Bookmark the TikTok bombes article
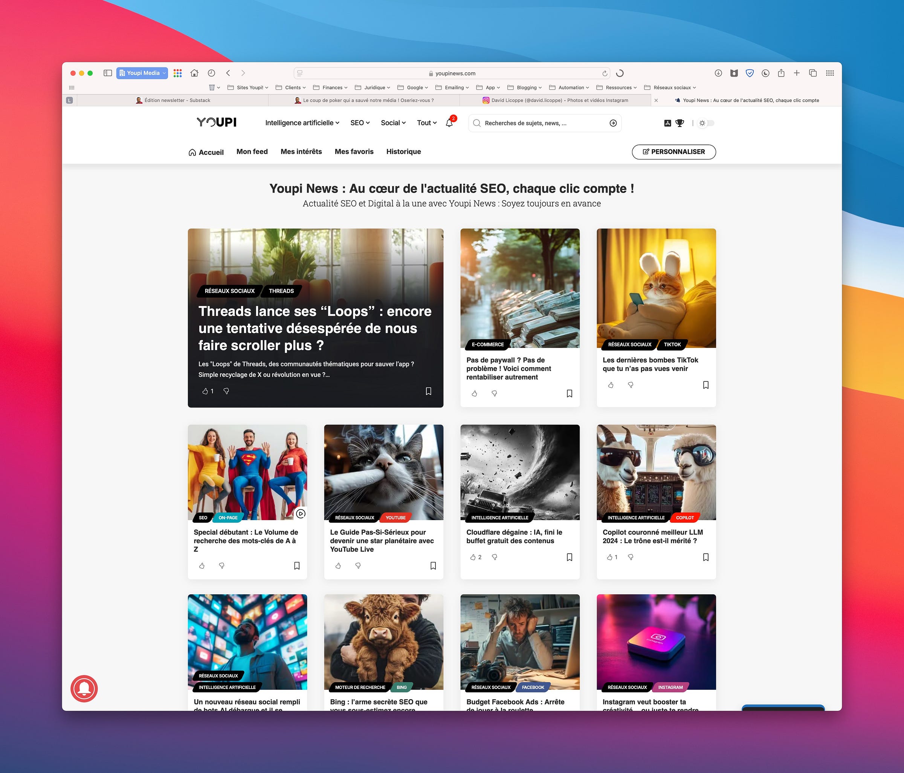Viewport: 904px width, 773px height. 705,385
